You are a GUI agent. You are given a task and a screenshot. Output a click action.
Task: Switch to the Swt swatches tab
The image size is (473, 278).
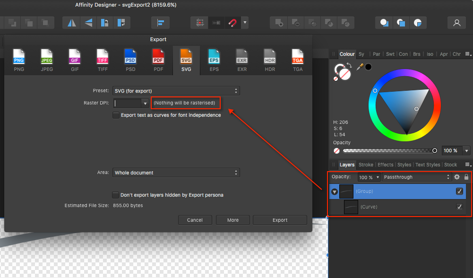(x=390, y=54)
